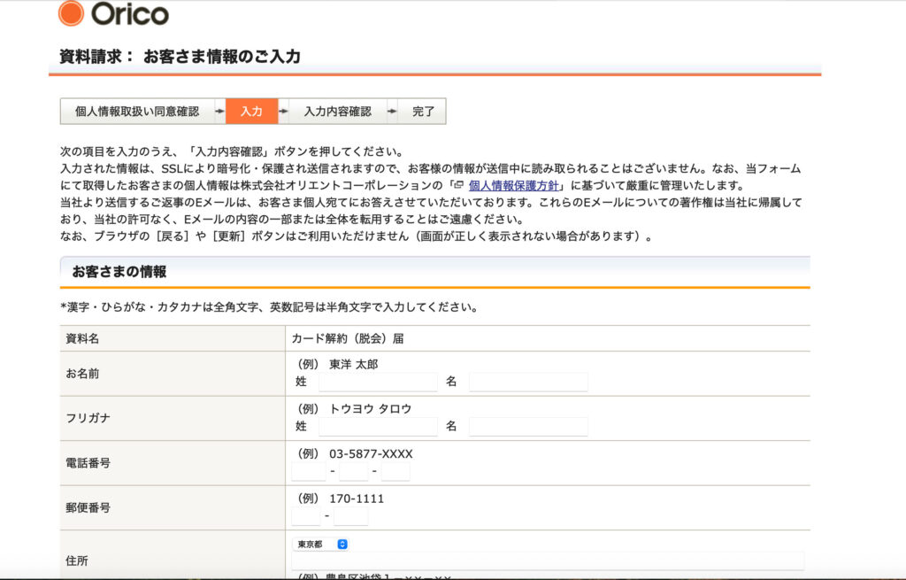The height and width of the screenshot is (580, 906).
Task: Click the first 郵便番号 input box
Action: click(x=305, y=516)
